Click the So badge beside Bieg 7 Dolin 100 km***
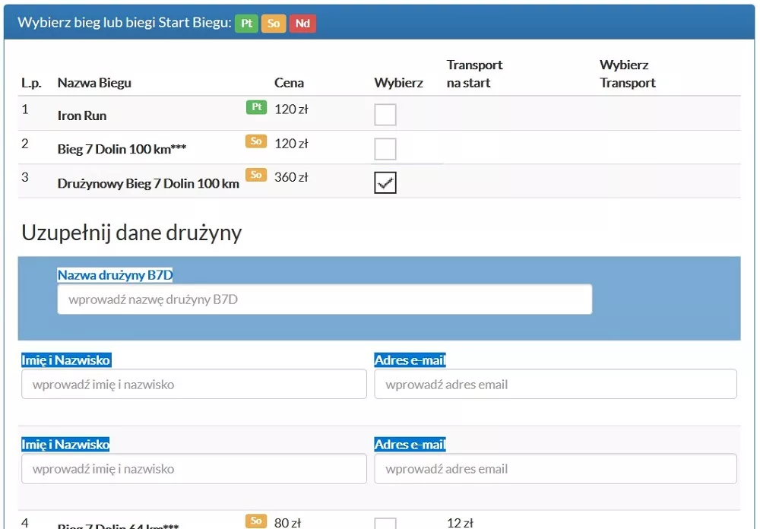760x529 pixels. click(256, 141)
